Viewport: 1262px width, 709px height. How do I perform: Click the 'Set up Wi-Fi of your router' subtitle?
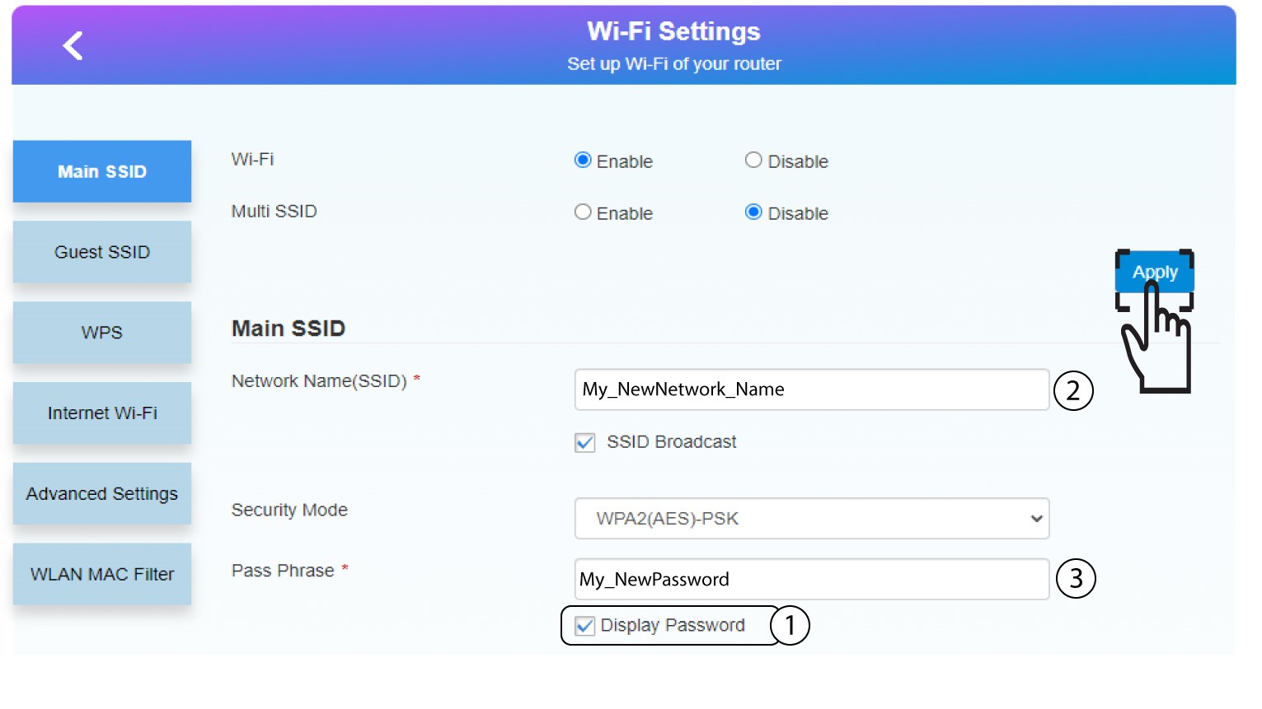674,64
